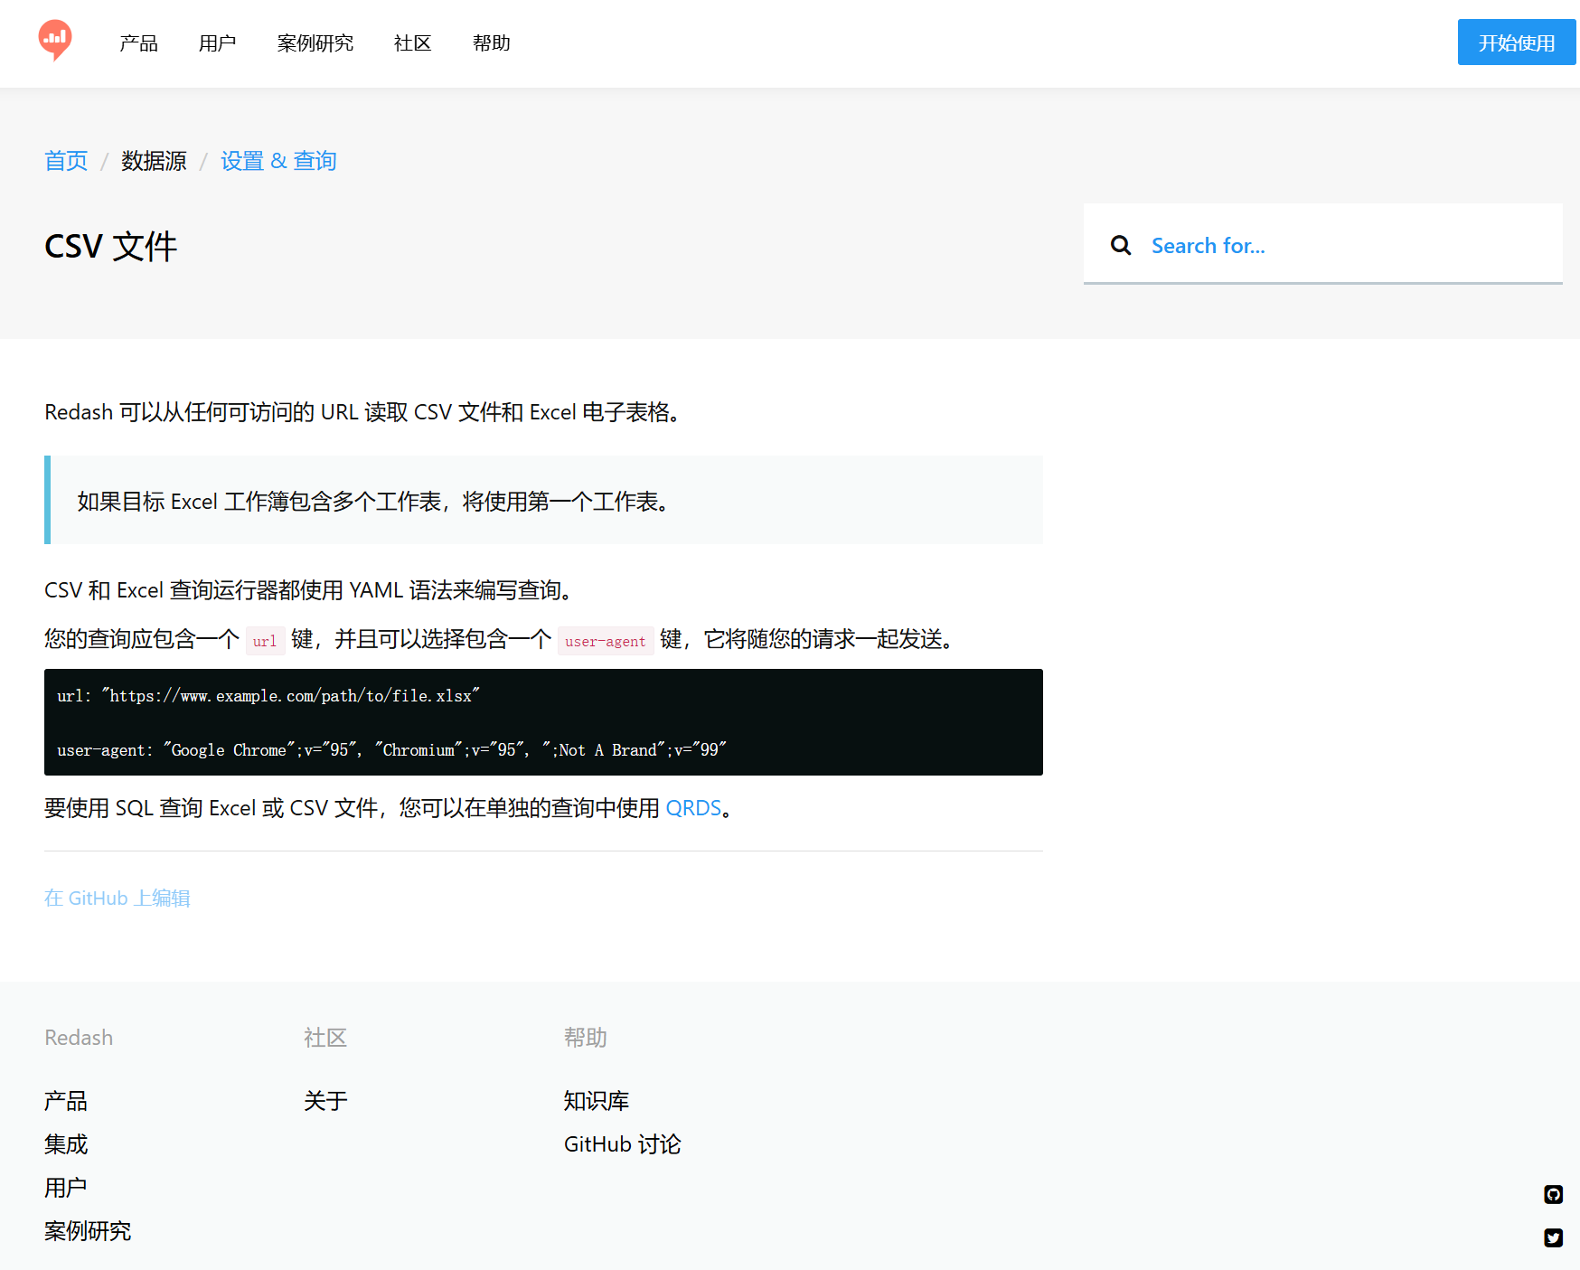Open the 社区 top navigation menu
Viewport: 1580px width, 1270px height.
coord(412,43)
